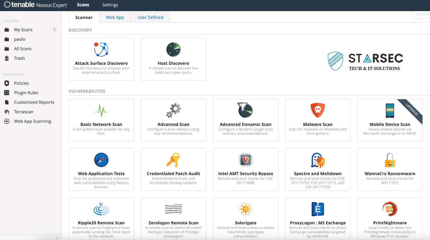Open Trash folder link

click(x=20, y=58)
